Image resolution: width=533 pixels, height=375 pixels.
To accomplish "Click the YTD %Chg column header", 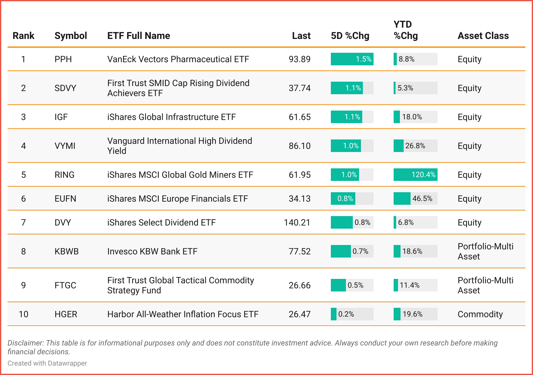I will 406,30.
